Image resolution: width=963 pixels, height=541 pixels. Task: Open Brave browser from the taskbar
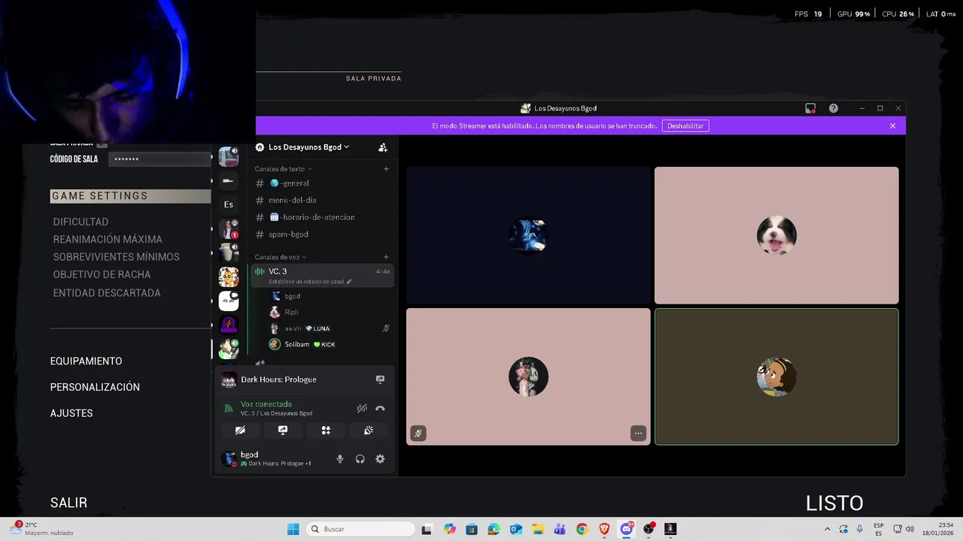point(604,529)
